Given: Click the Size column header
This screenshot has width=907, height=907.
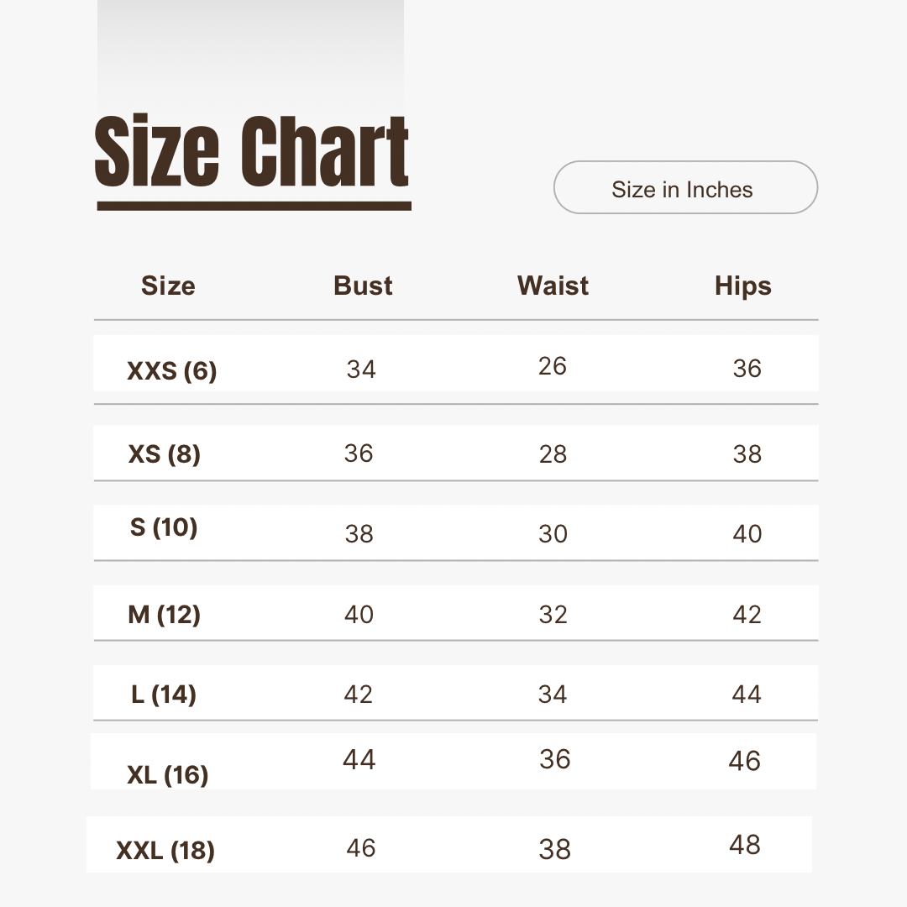Looking at the screenshot, I should 168,286.
